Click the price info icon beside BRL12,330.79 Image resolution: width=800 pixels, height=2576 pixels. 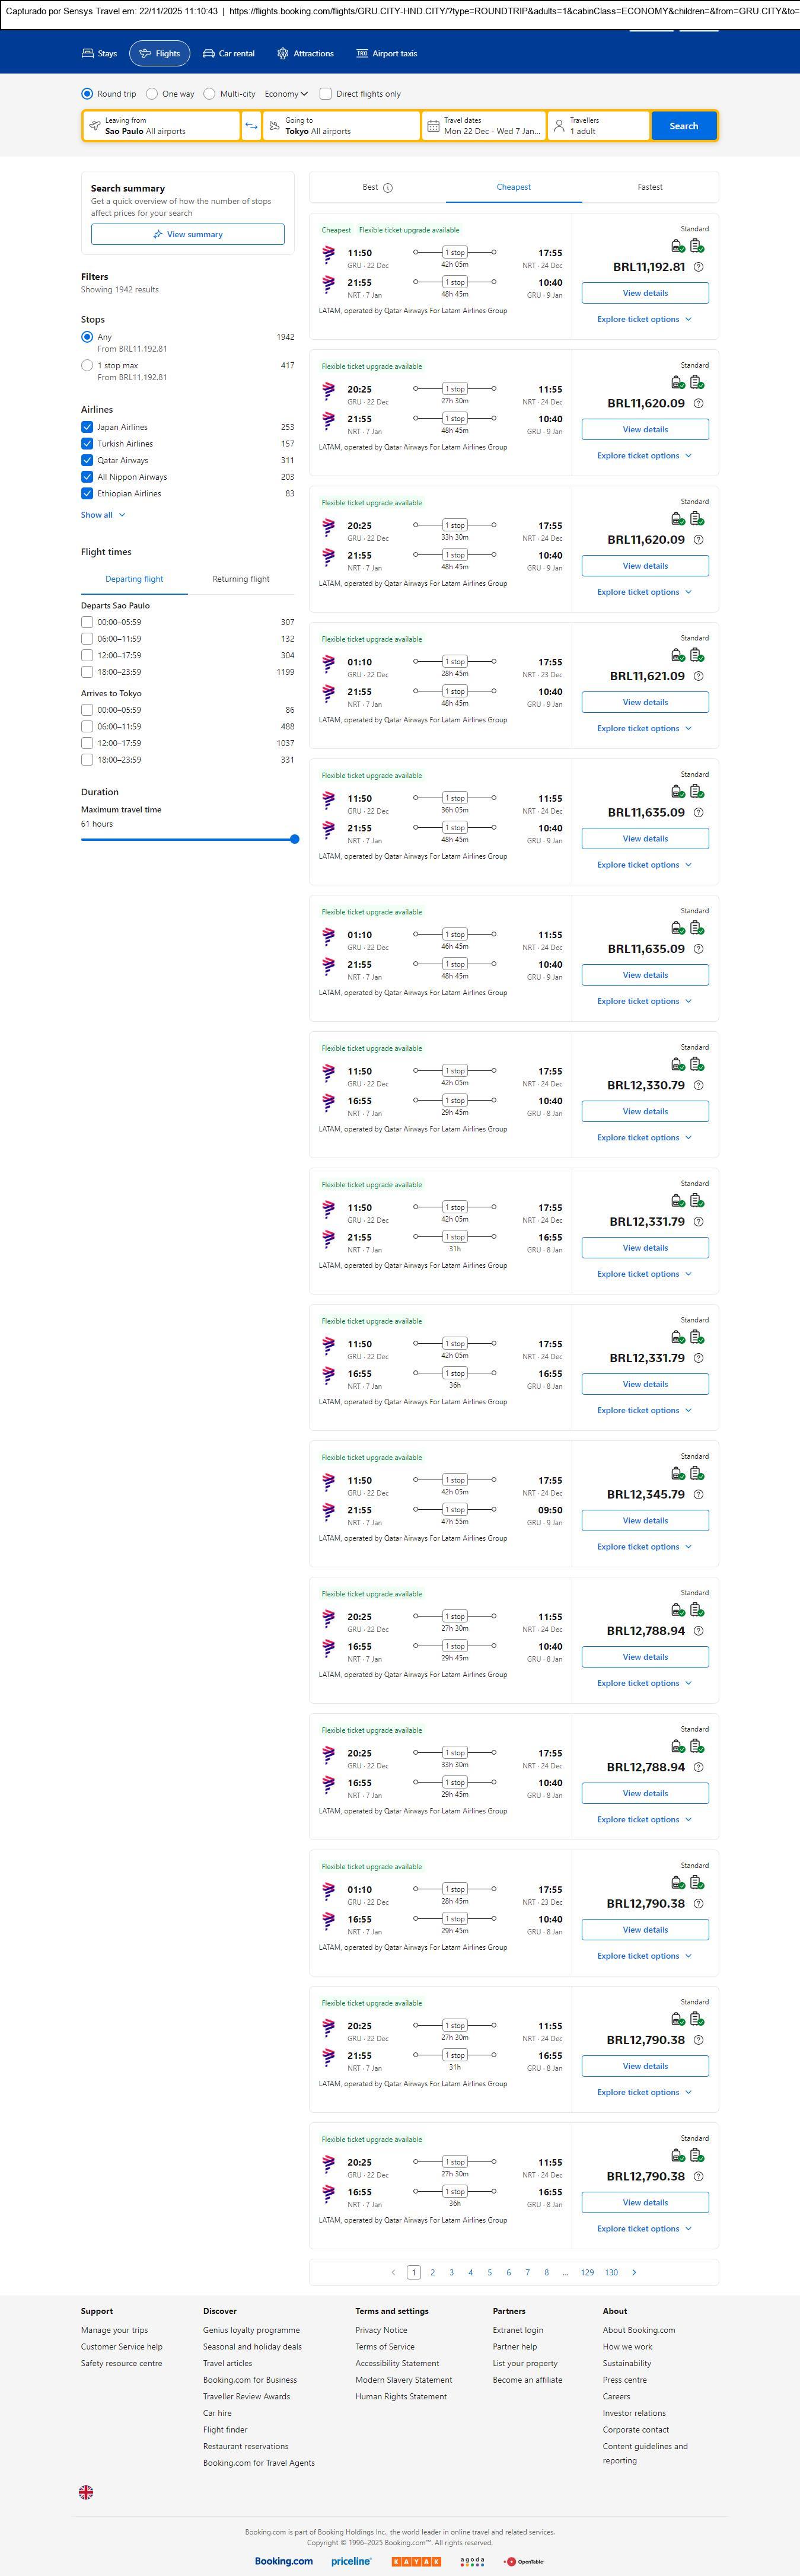[x=698, y=1085]
